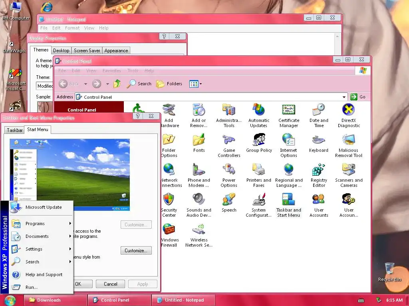Toggle Folders pane in toolbar
Image resolution: width=409 pixels, height=306 pixels.
click(x=169, y=84)
